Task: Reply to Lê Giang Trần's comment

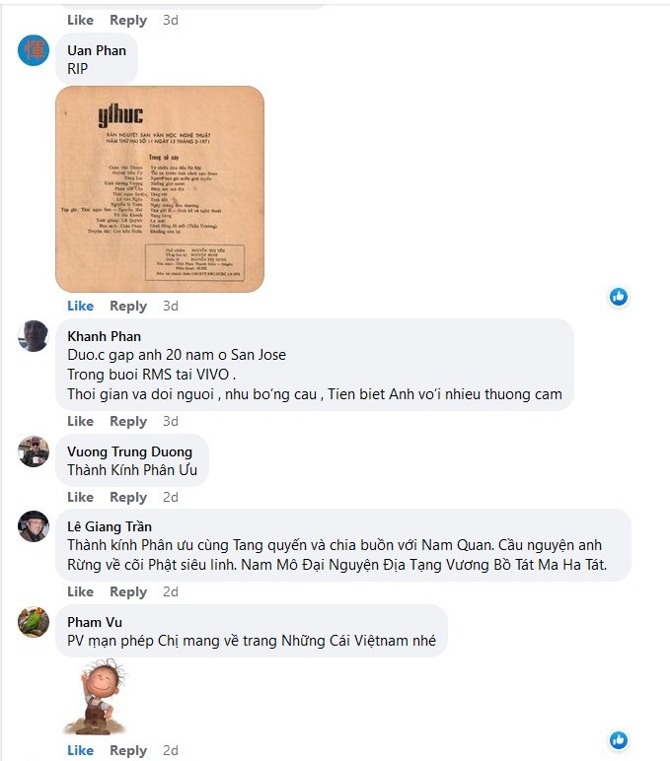Action: point(128,592)
